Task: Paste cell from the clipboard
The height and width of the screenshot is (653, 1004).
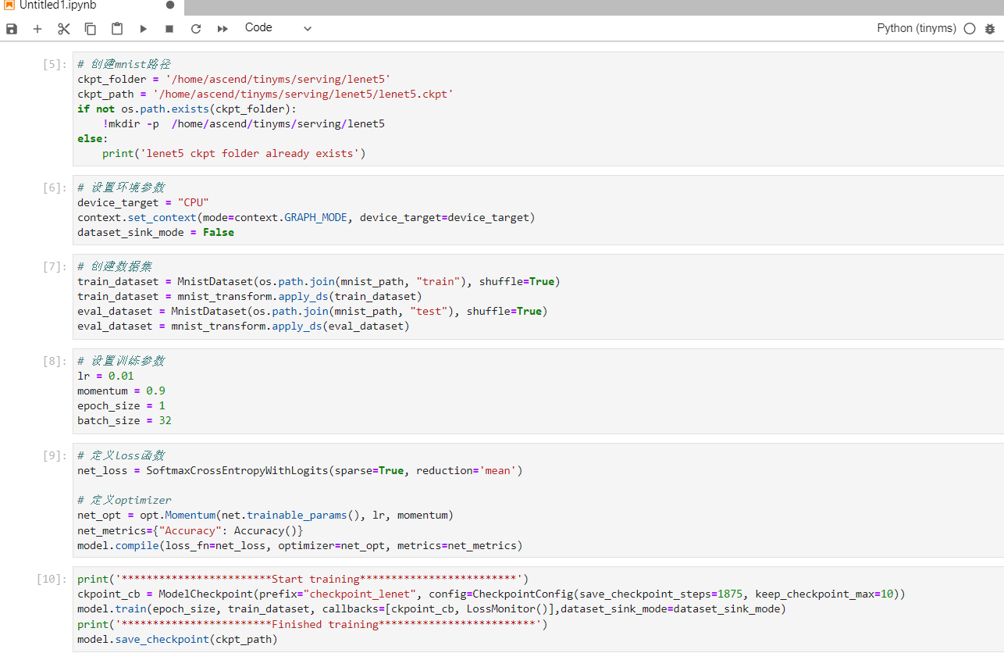Action: point(117,29)
